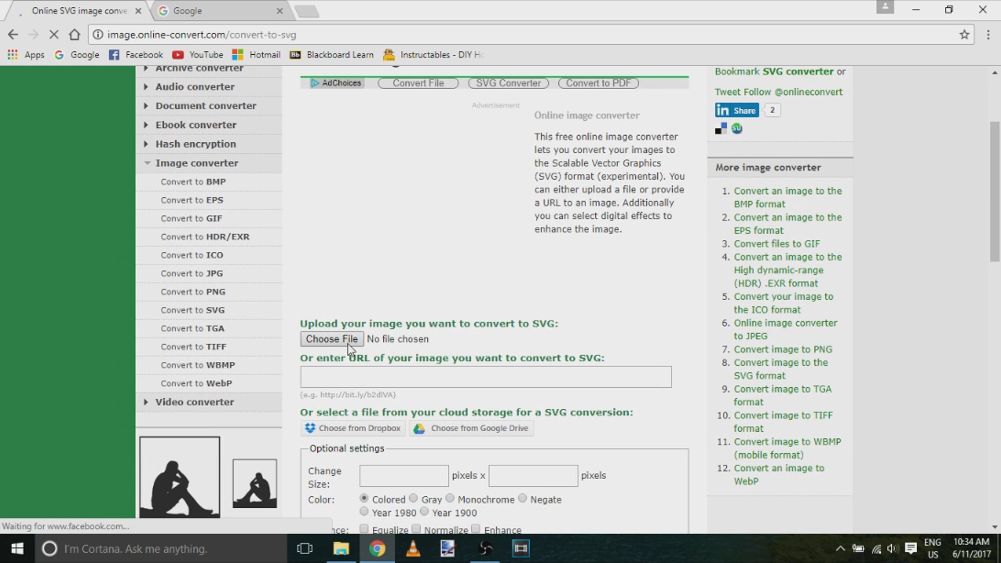This screenshot has height=563, width=1001.
Task: Click the image URL input field
Action: (485, 377)
